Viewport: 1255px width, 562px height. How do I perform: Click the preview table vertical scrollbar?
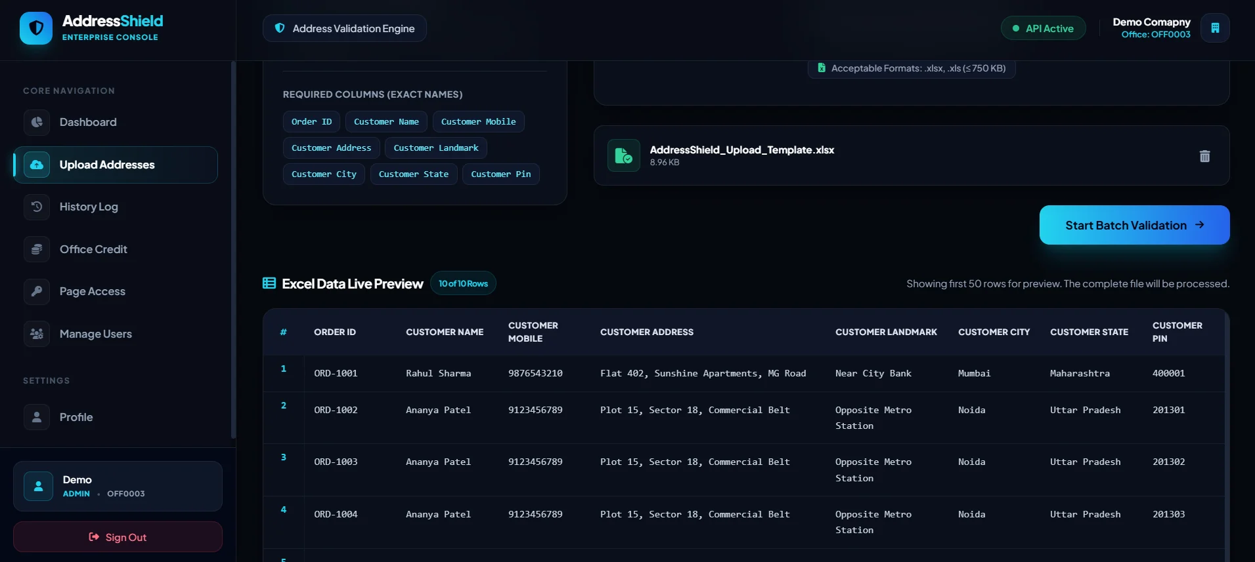click(1227, 435)
